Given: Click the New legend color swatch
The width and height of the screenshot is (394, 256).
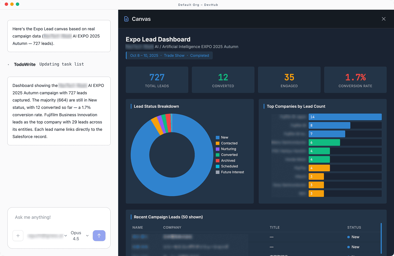Looking at the screenshot, I should (x=218, y=137).
